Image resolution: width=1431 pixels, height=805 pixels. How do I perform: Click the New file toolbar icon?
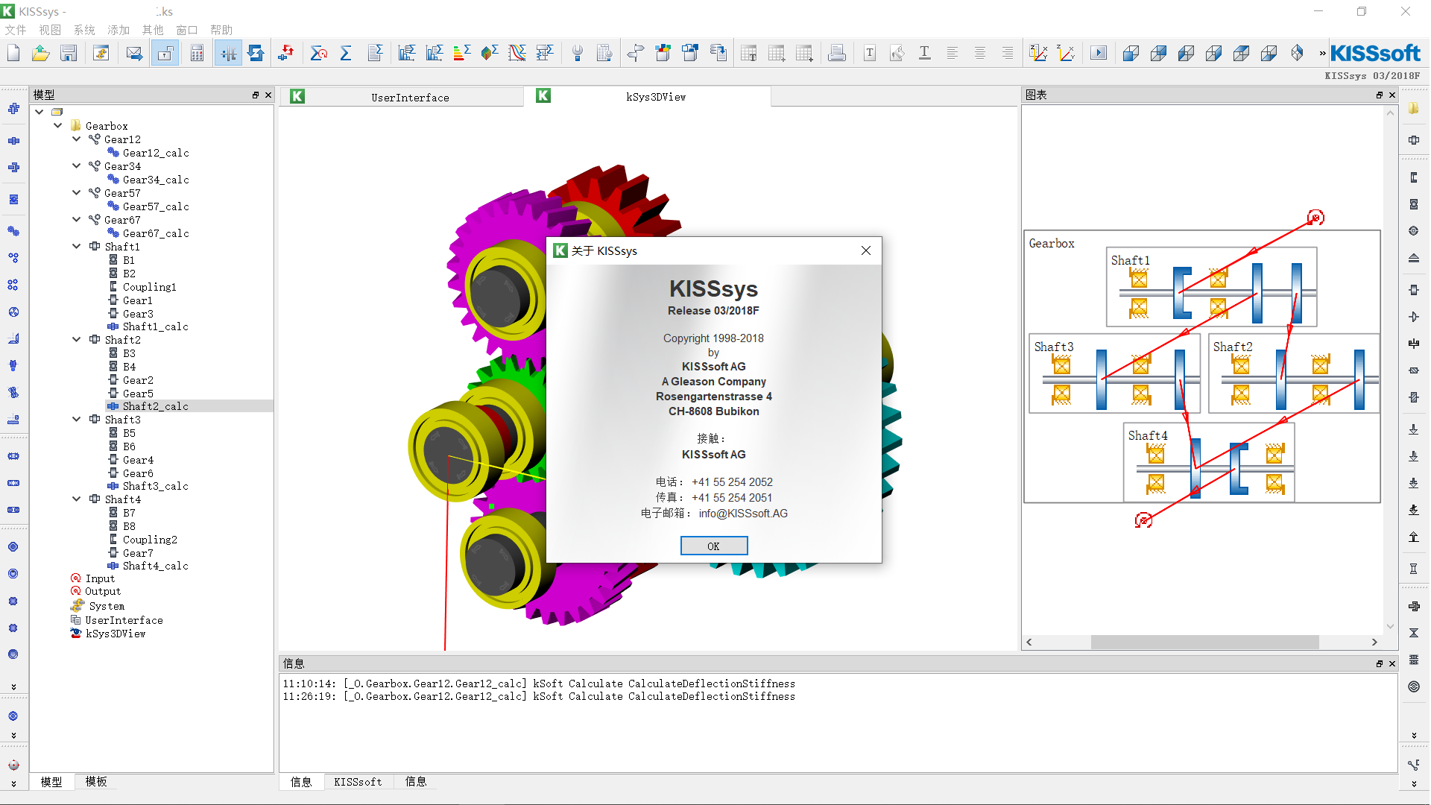point(13,53)
